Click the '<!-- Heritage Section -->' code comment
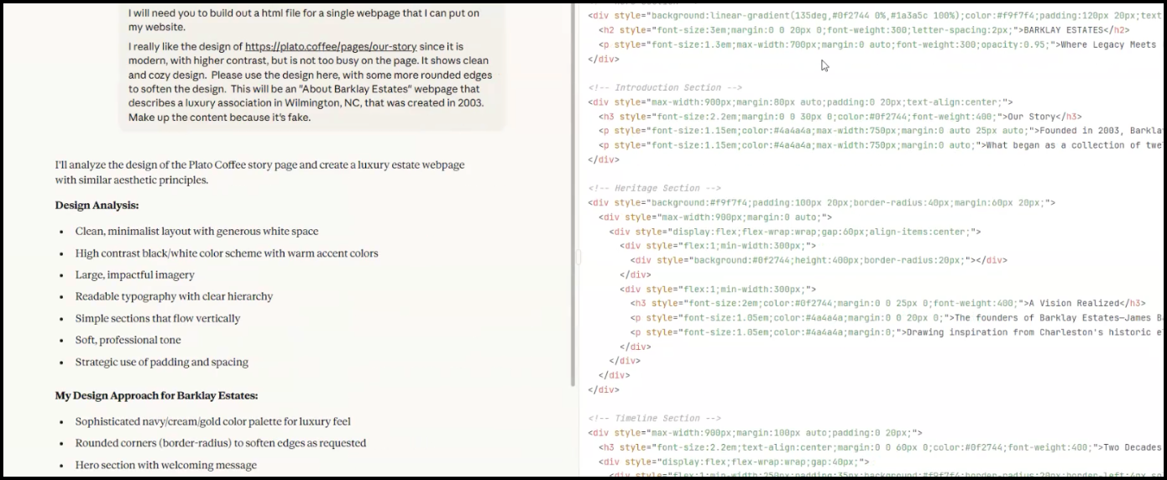 (652, 188)
